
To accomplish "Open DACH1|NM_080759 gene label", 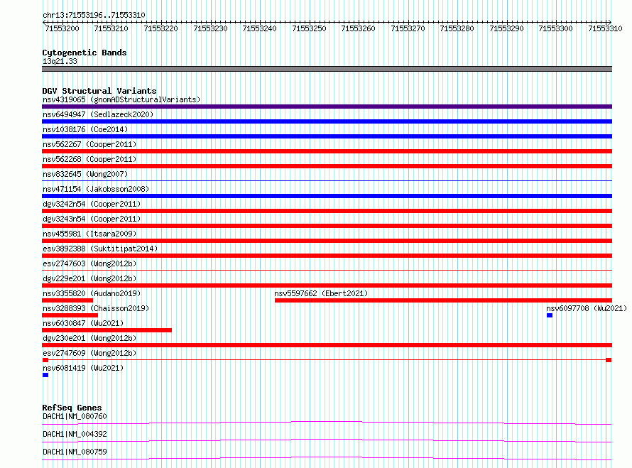I will tap(75, 452).
